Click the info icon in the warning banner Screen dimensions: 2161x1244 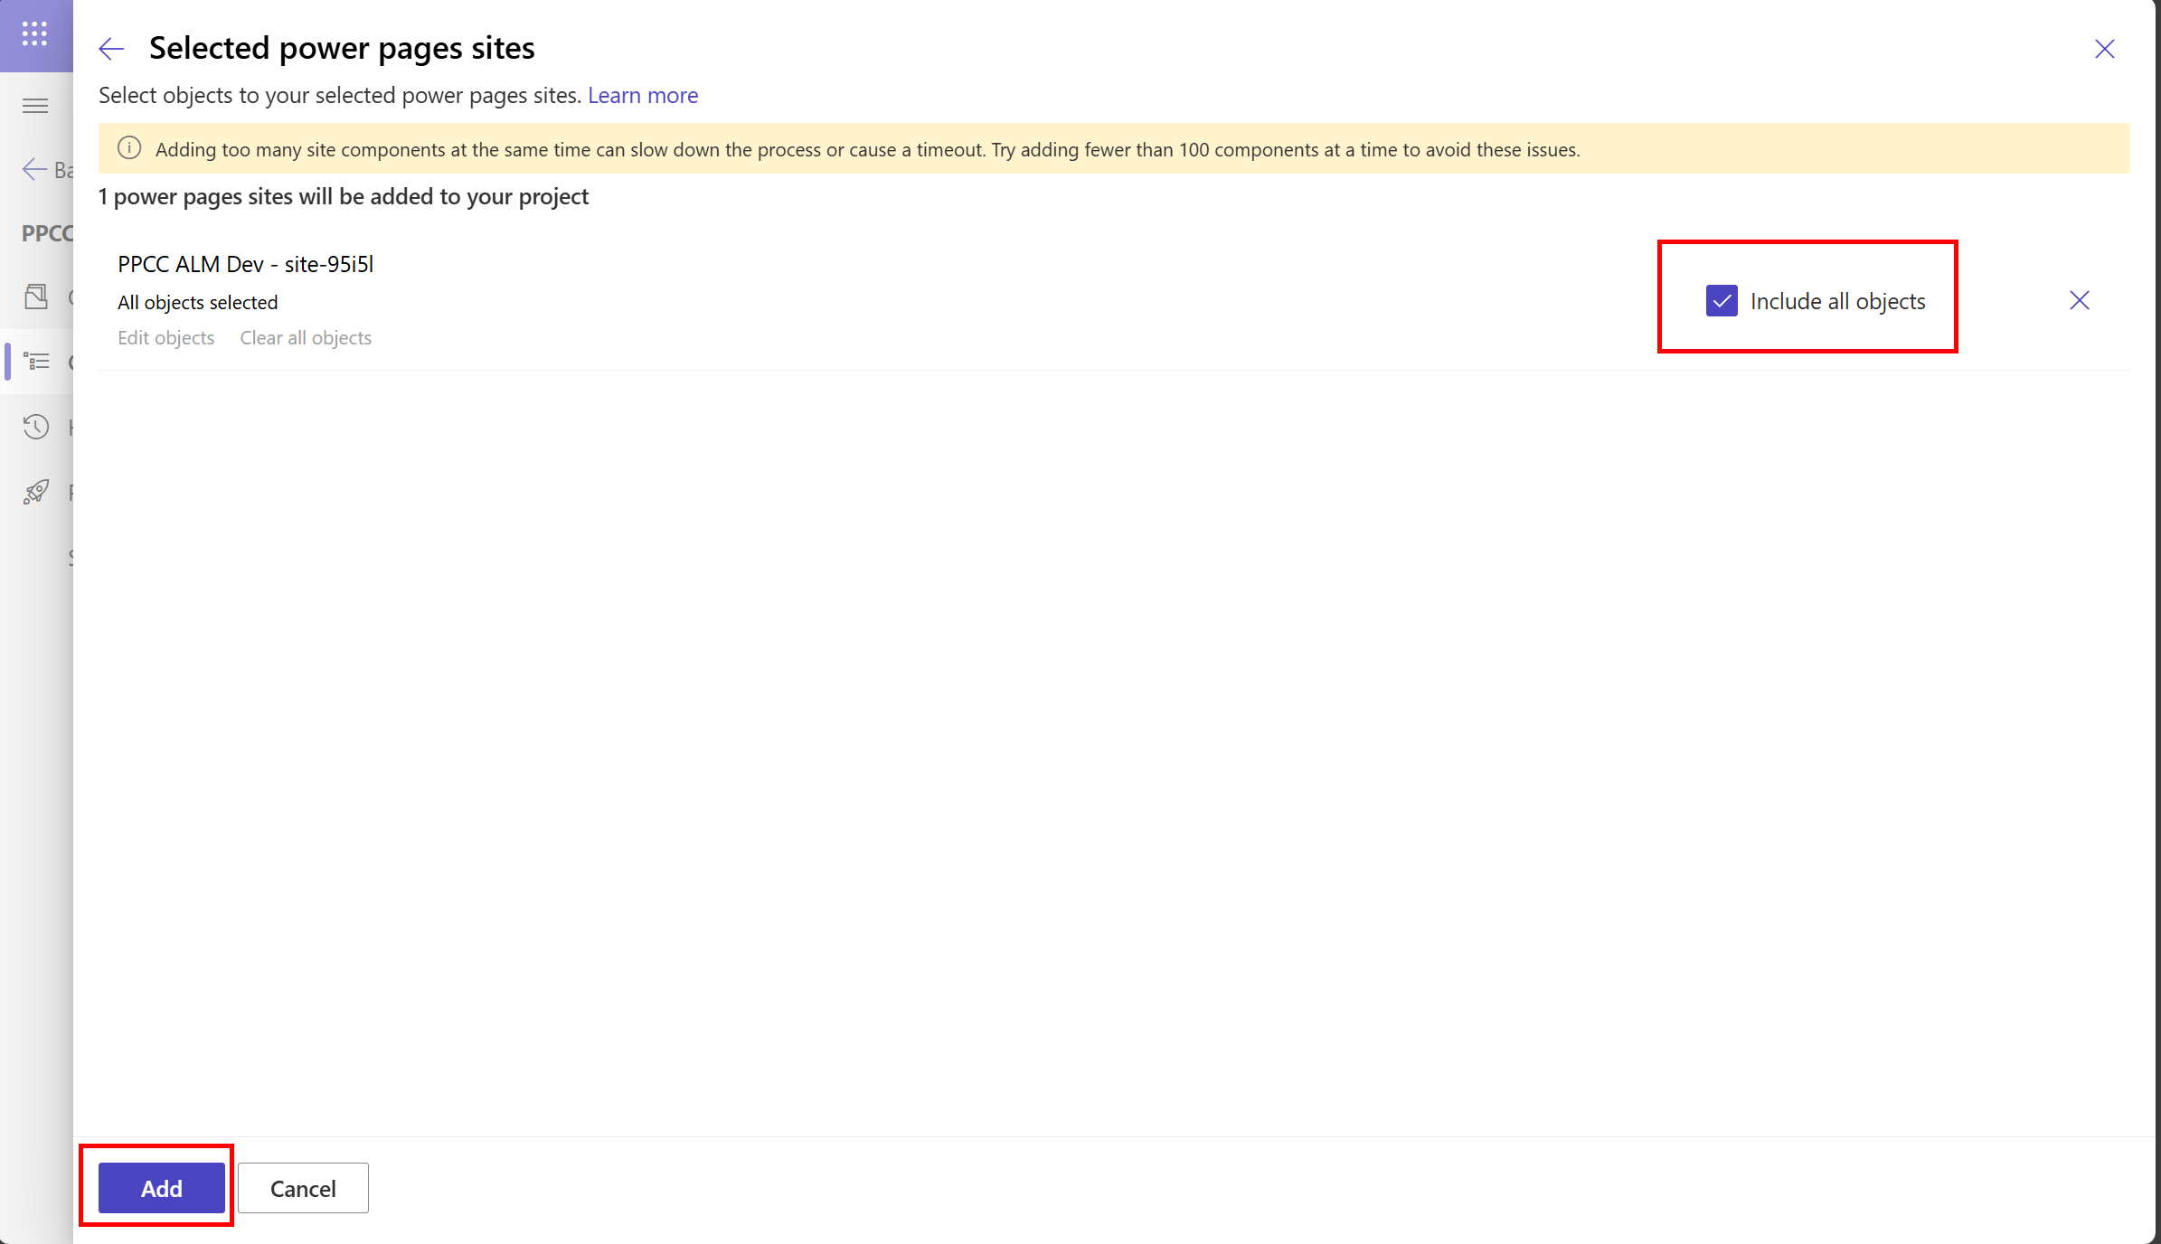click(x=129, y=148)
